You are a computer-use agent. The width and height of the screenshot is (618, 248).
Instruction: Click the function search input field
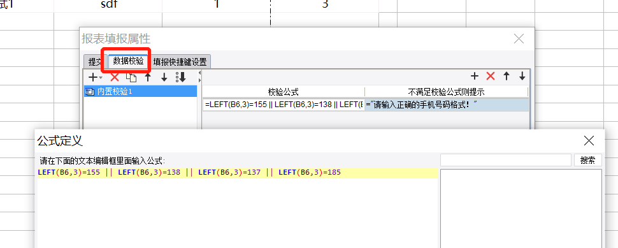tap(506, 161)
